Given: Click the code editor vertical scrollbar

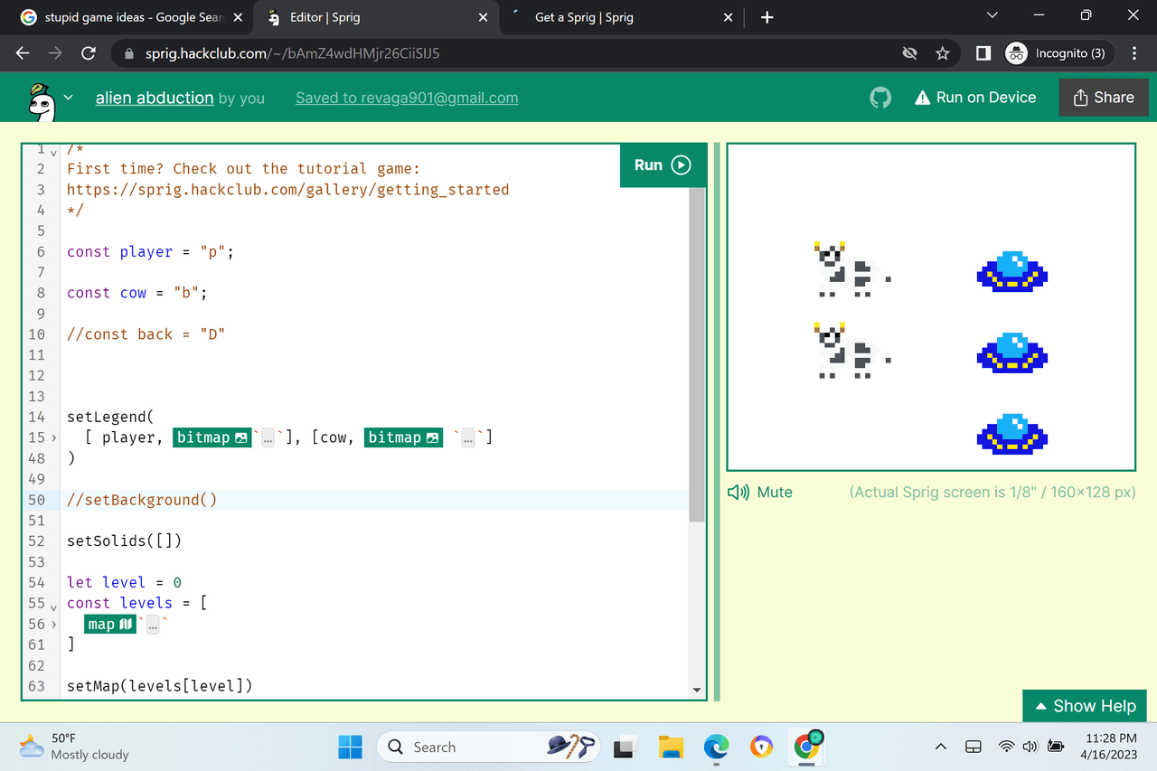Looking at the screenshot, I should pos(696,353).
